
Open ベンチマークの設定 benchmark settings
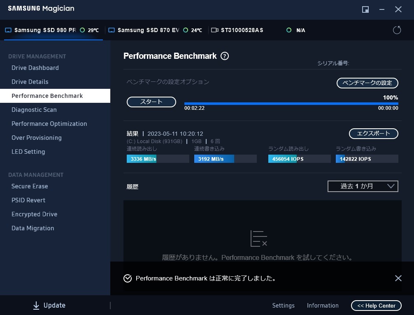pos(367,83)
